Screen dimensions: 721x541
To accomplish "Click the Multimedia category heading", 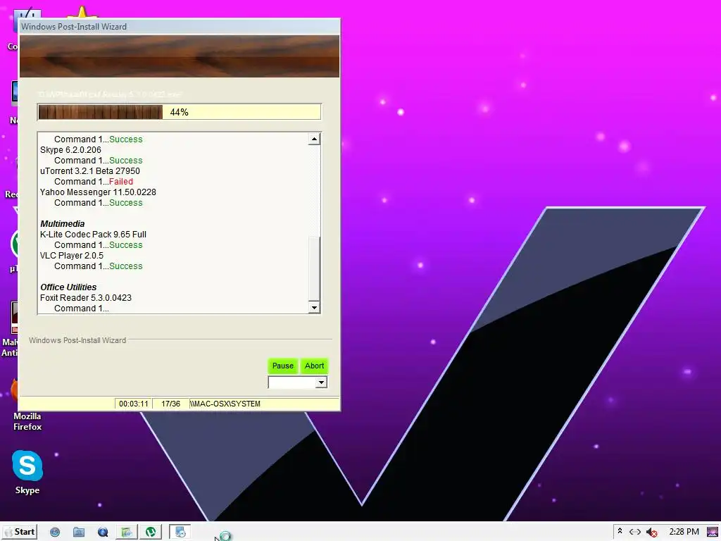I will pos(63,224).
